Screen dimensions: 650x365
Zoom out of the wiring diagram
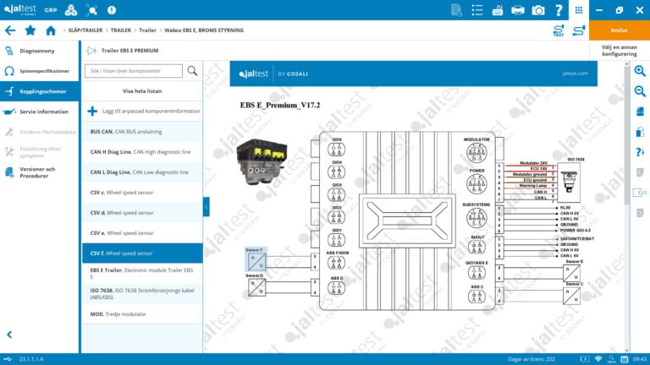click(x=640, y=91)
